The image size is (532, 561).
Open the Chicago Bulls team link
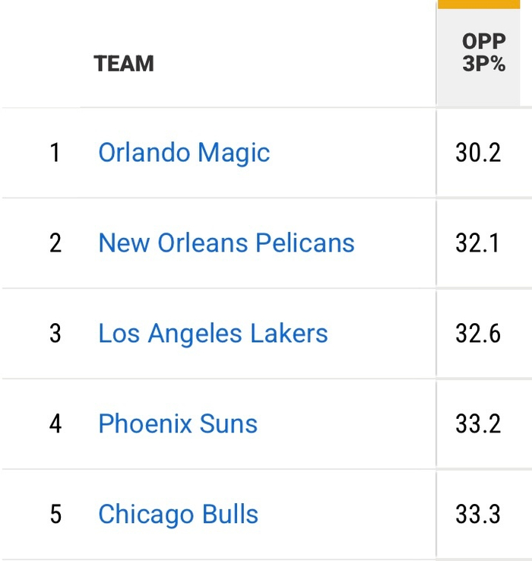coord(178,514)
